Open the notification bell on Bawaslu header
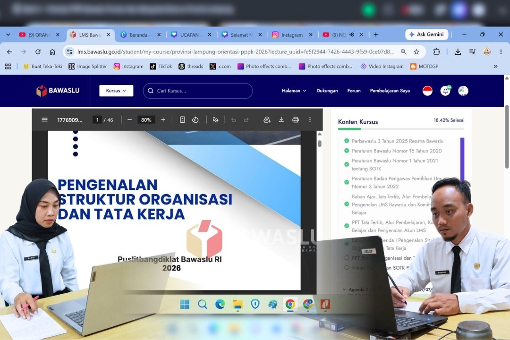The image size is (510, 340). 445,91
